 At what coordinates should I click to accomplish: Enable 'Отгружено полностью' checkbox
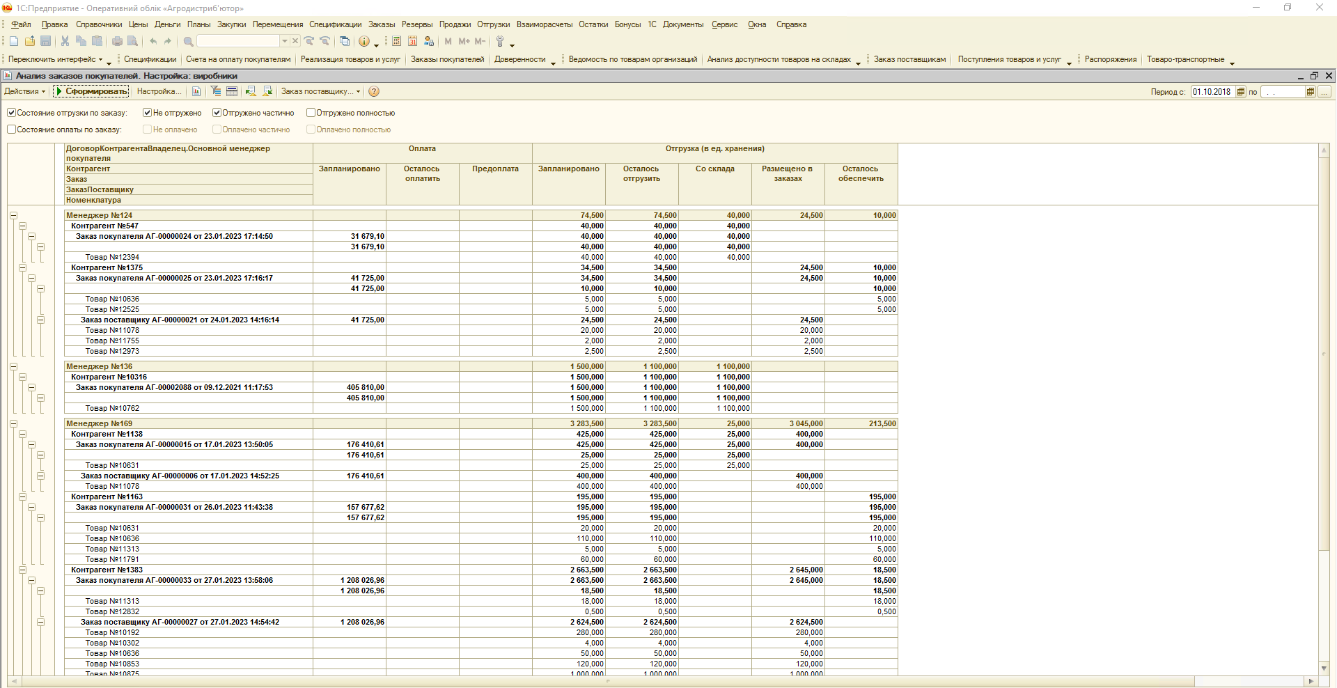coord(311,113)
